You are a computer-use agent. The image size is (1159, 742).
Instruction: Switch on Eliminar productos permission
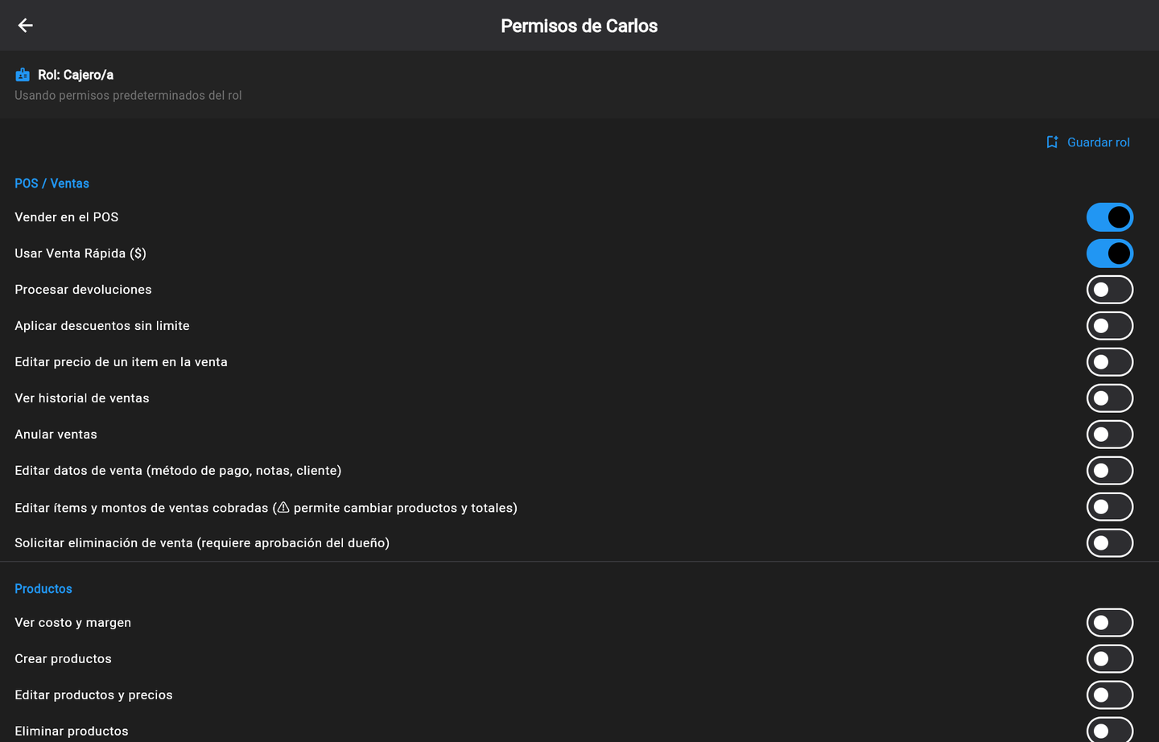pyautogui.click(x=1110, y=730)
